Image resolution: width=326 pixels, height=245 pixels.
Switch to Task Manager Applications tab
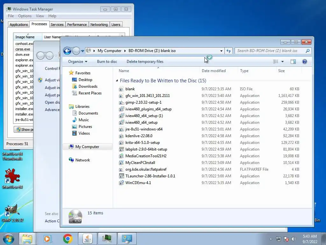[x=19, y=25]
